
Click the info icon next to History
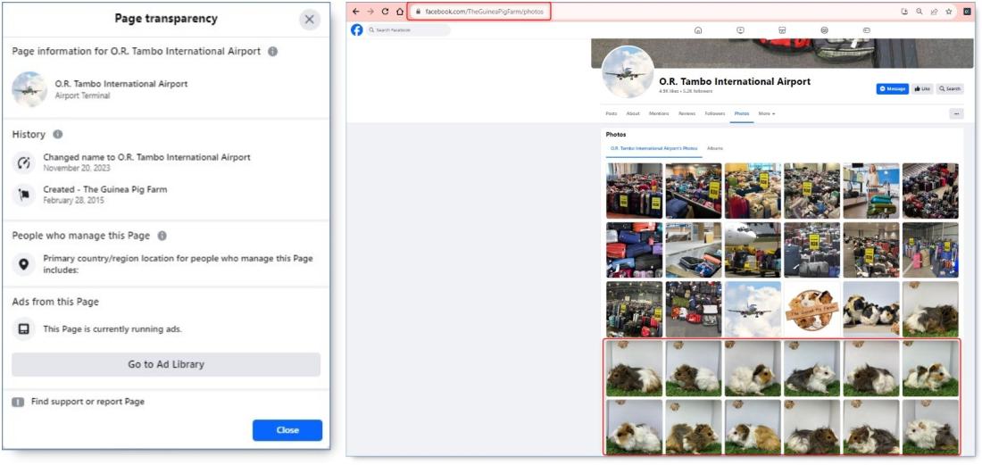tap(58, 134)
